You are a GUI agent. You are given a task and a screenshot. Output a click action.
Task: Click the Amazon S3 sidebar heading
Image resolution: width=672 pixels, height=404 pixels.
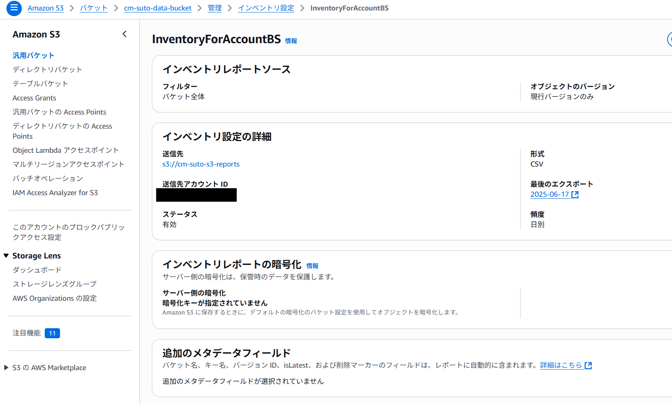coord(36,35)
